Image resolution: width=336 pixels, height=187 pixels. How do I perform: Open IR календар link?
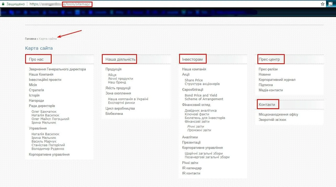click(192, 168)
